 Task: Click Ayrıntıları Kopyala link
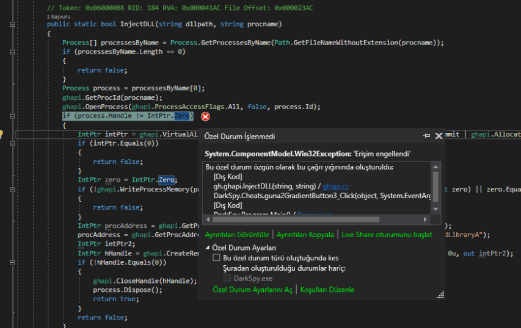(x=305, y=235)
